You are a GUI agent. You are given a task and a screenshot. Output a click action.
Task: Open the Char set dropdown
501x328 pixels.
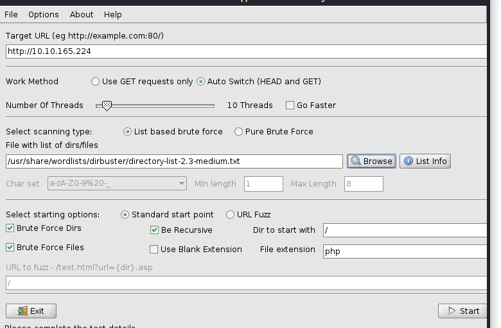click(x=117, y=184)
